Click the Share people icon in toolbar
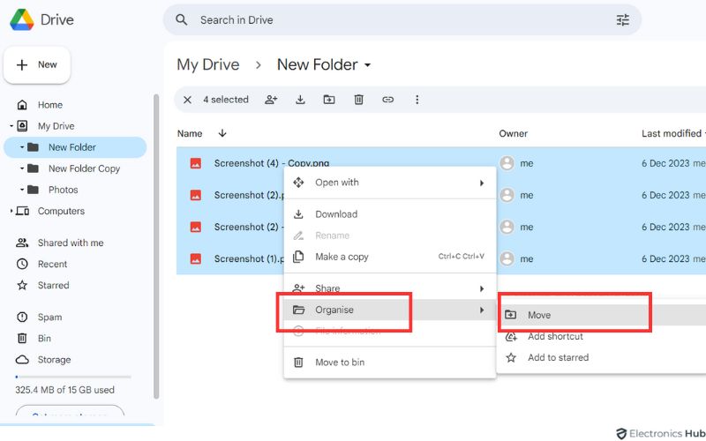 271,100
